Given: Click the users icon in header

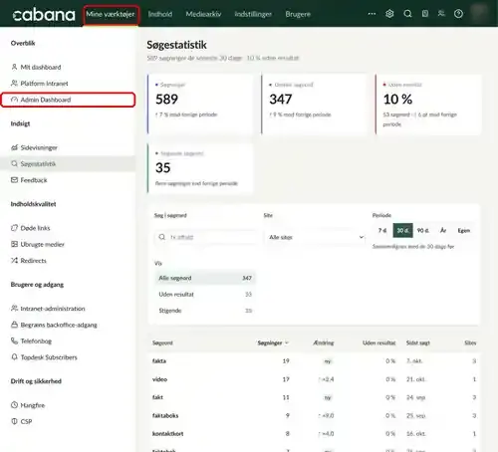Looking at the screenshot, I should (x=441, y=14).
